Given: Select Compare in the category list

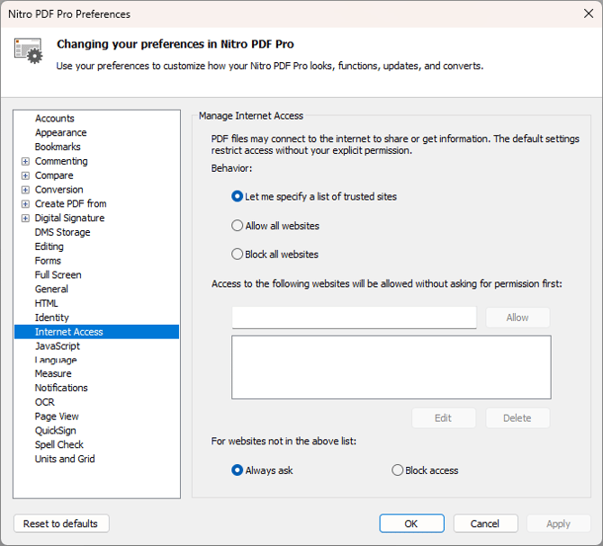Looking at the screenshot, I should [54, 175].
